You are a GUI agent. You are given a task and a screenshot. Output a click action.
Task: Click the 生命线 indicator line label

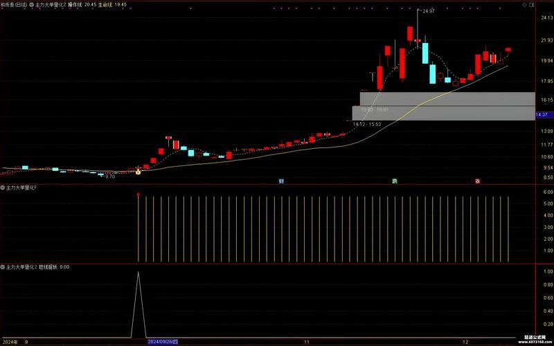pos(106,4)
